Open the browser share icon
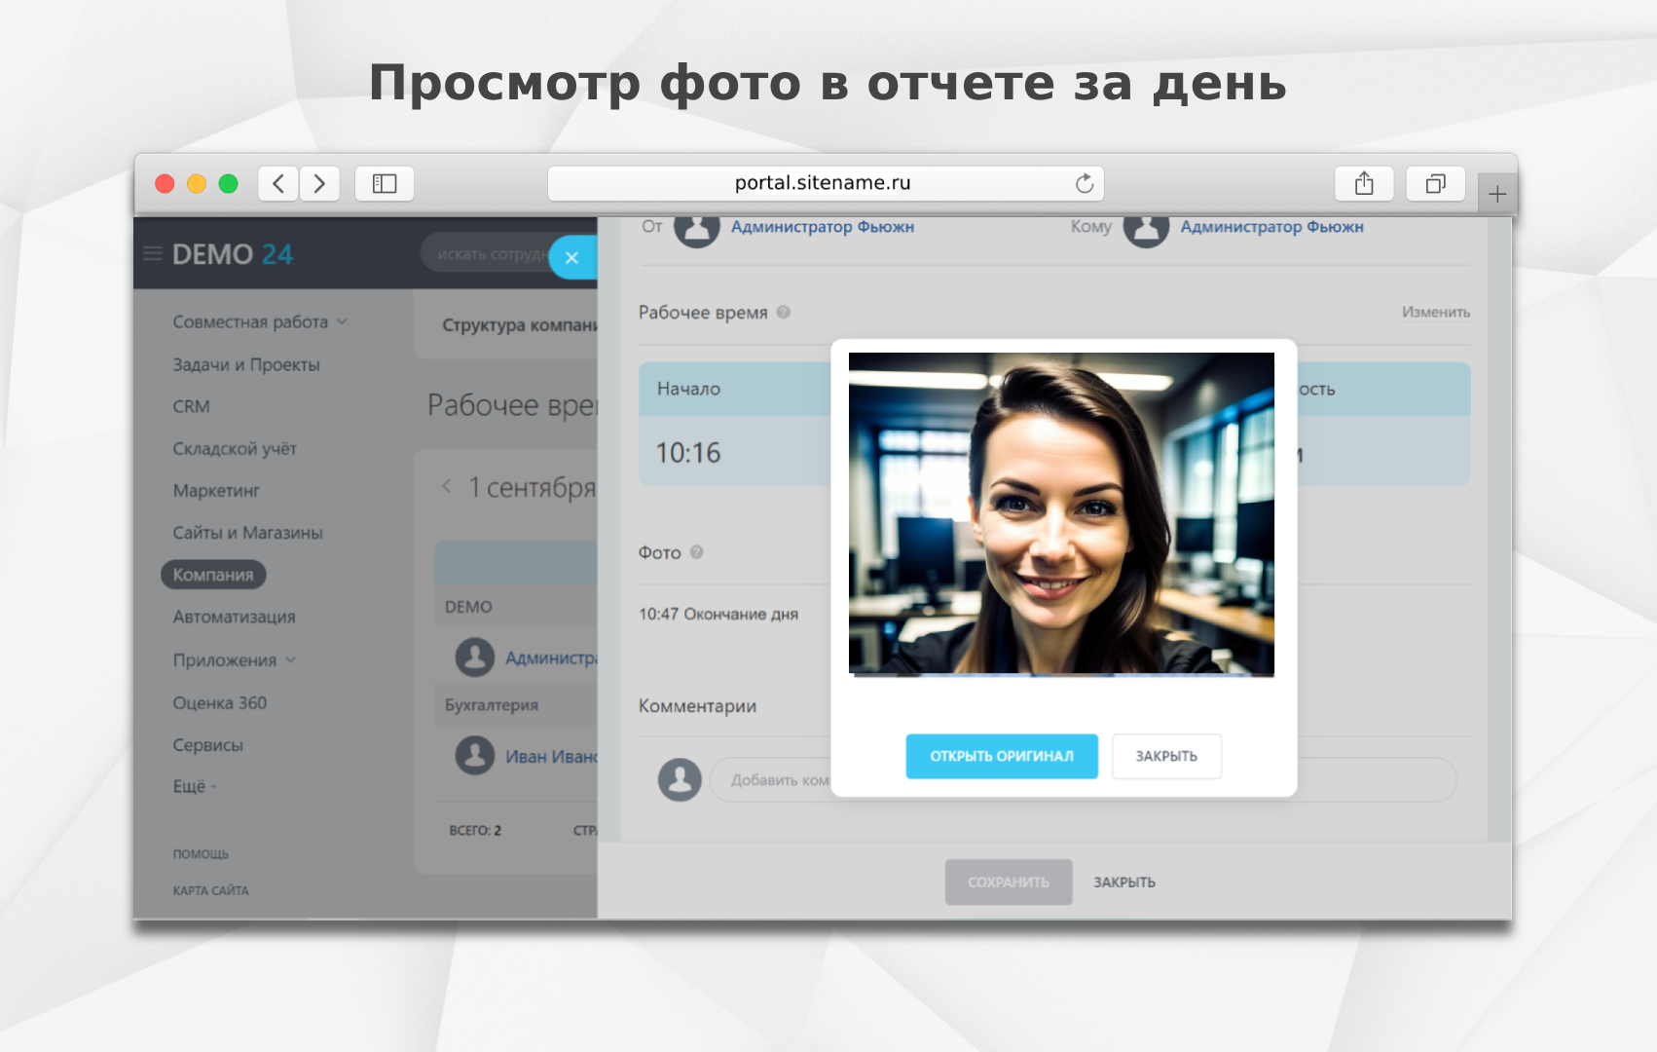The image size is (1657, 1052). pyautogui.click(x=1364, y=183)
